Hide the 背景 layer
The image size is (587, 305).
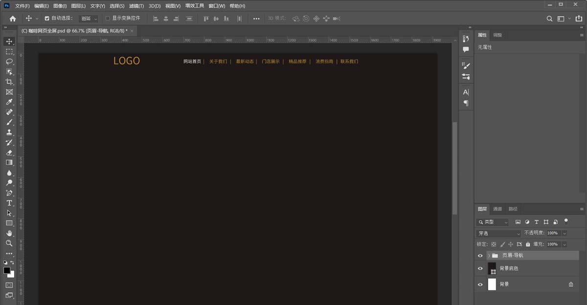click(480, 284)
